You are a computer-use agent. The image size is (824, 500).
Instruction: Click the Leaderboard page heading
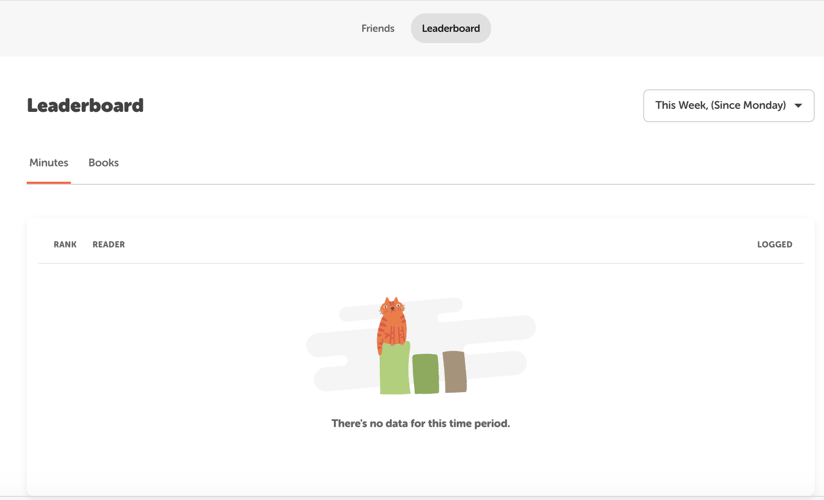(85, 105)
